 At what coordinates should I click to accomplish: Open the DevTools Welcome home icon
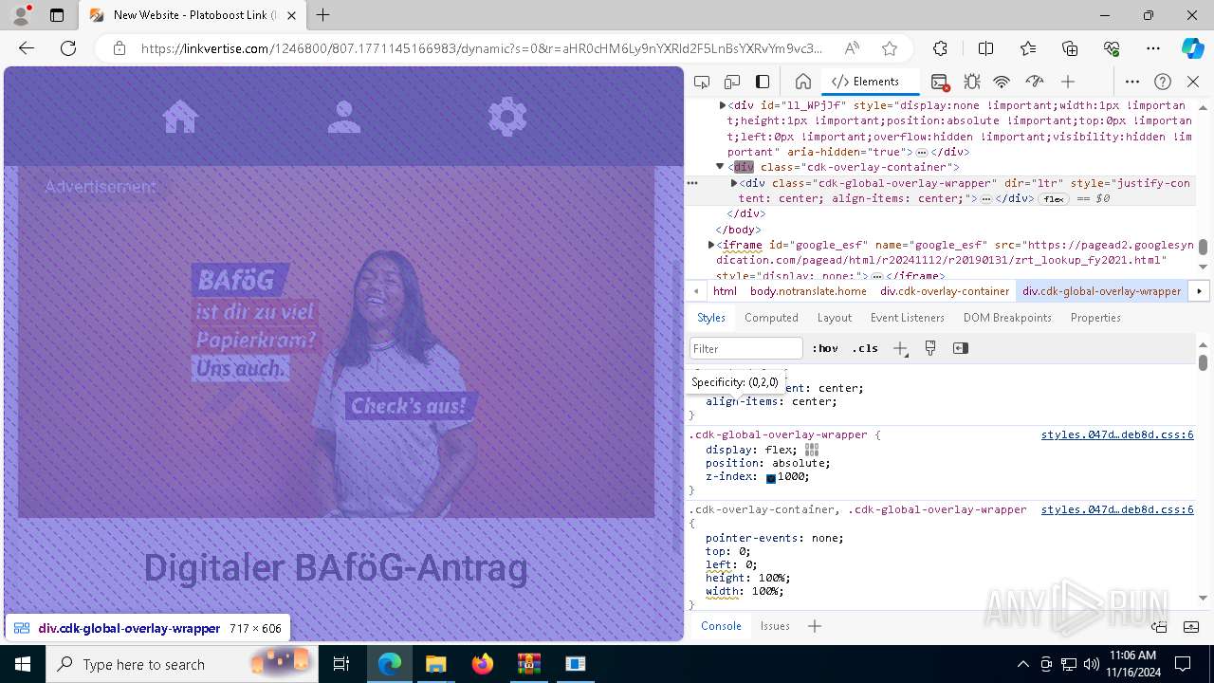click(802, 82)
